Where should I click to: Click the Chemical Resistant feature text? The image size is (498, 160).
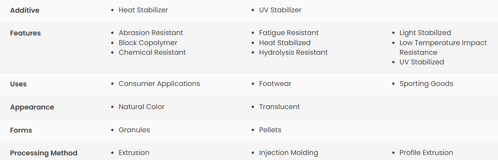152,52
